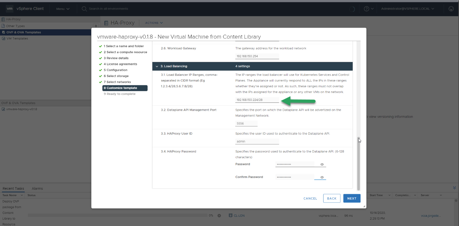Open Start Time column filter dropdown
The width and height of the screenshot is (459, 226).
point(389,195)
